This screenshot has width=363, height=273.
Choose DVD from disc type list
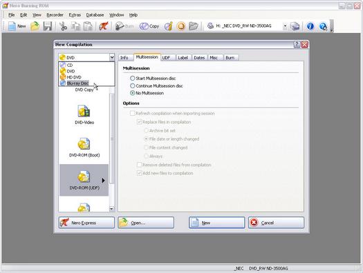click(86, 71)
